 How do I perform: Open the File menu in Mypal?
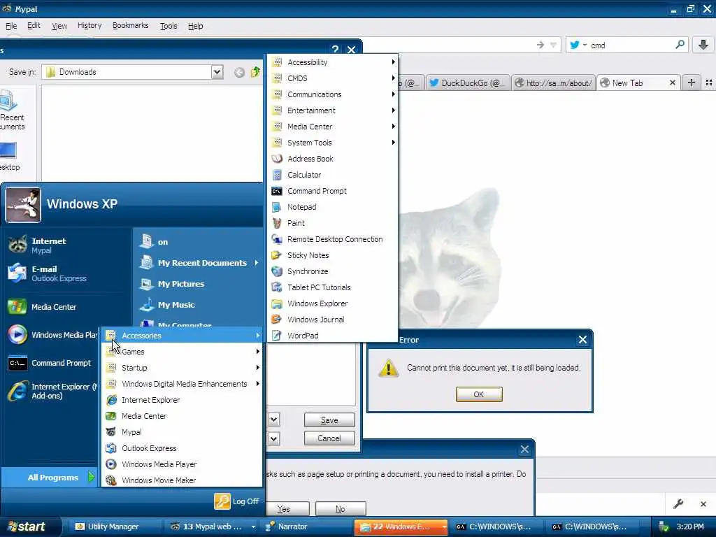pos(11,26)
